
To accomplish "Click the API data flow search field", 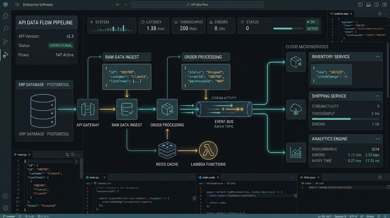I will [x=197, y=5].
